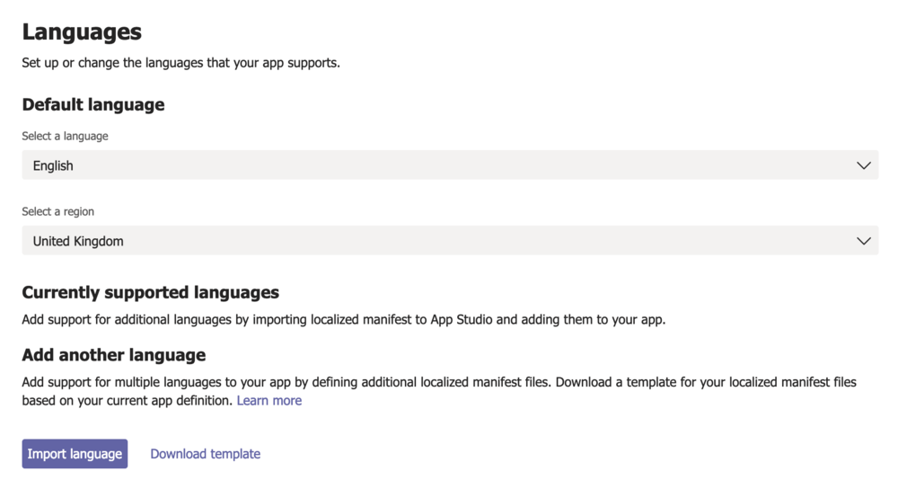The image size is (898, 498).
Task: Click the "Select a language" field label
Action: 65,137
